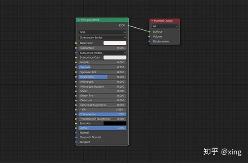This screenshot has height=163, width=248.
Task: Click the BSDF output socket
Action: coord(129,26)
